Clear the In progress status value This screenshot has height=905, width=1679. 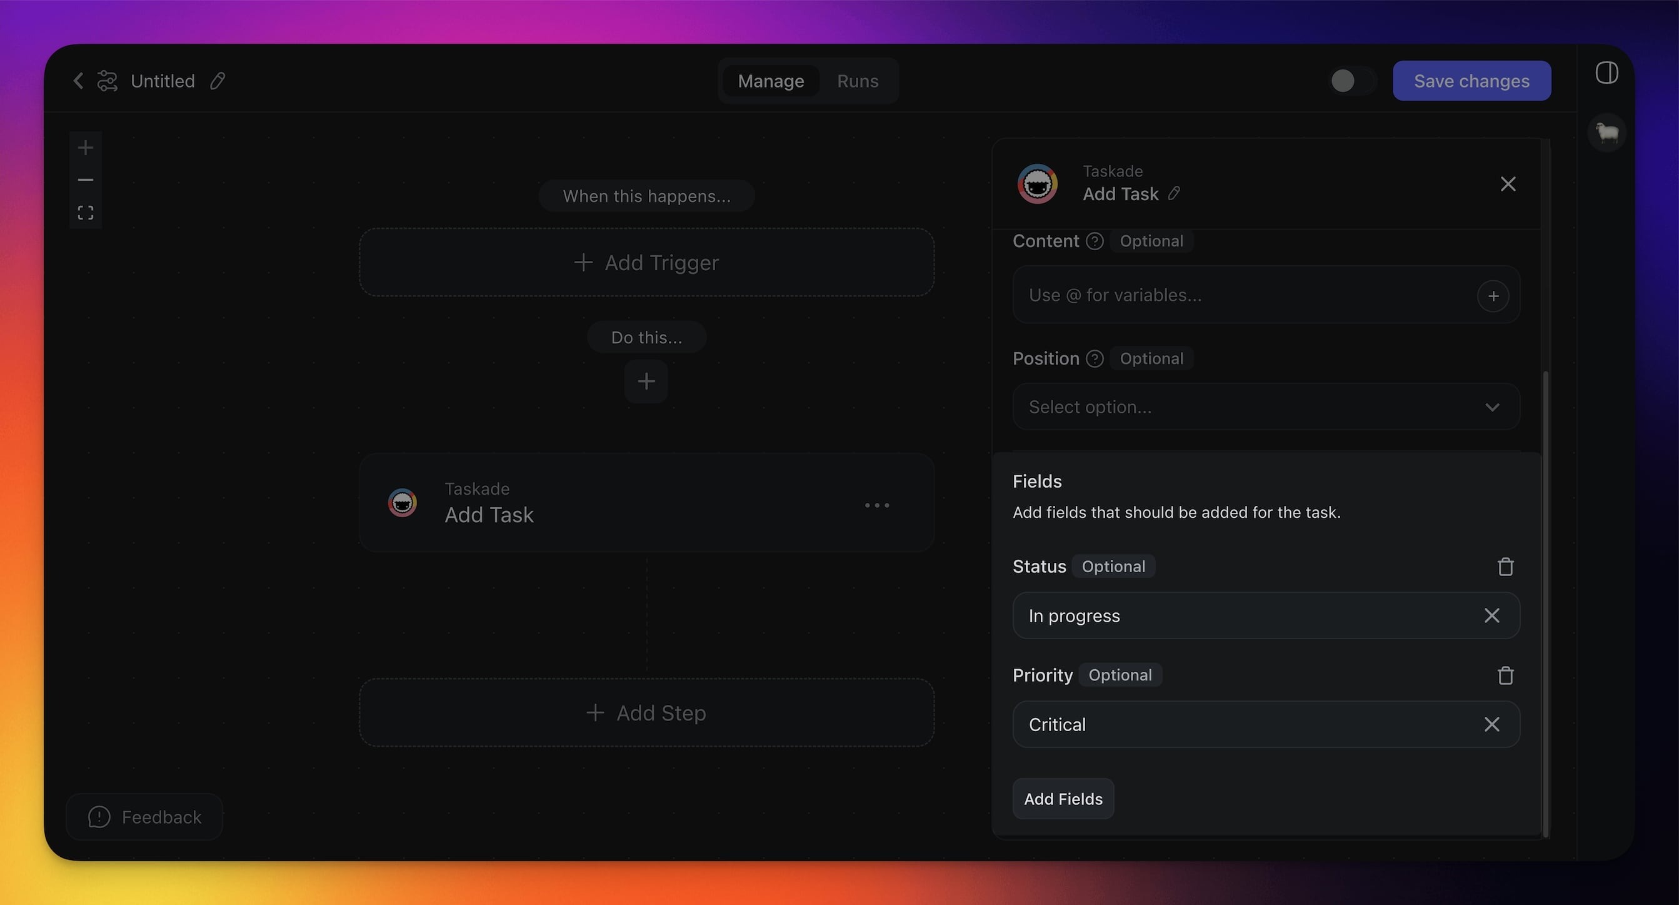(x=1491, y=615)
